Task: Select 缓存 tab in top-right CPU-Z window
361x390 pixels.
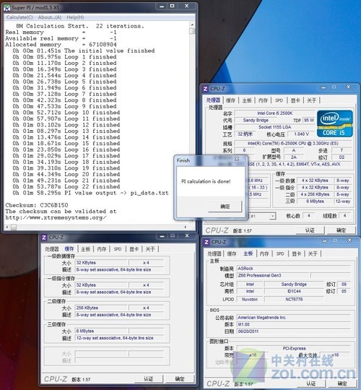Action: point(230,100)
